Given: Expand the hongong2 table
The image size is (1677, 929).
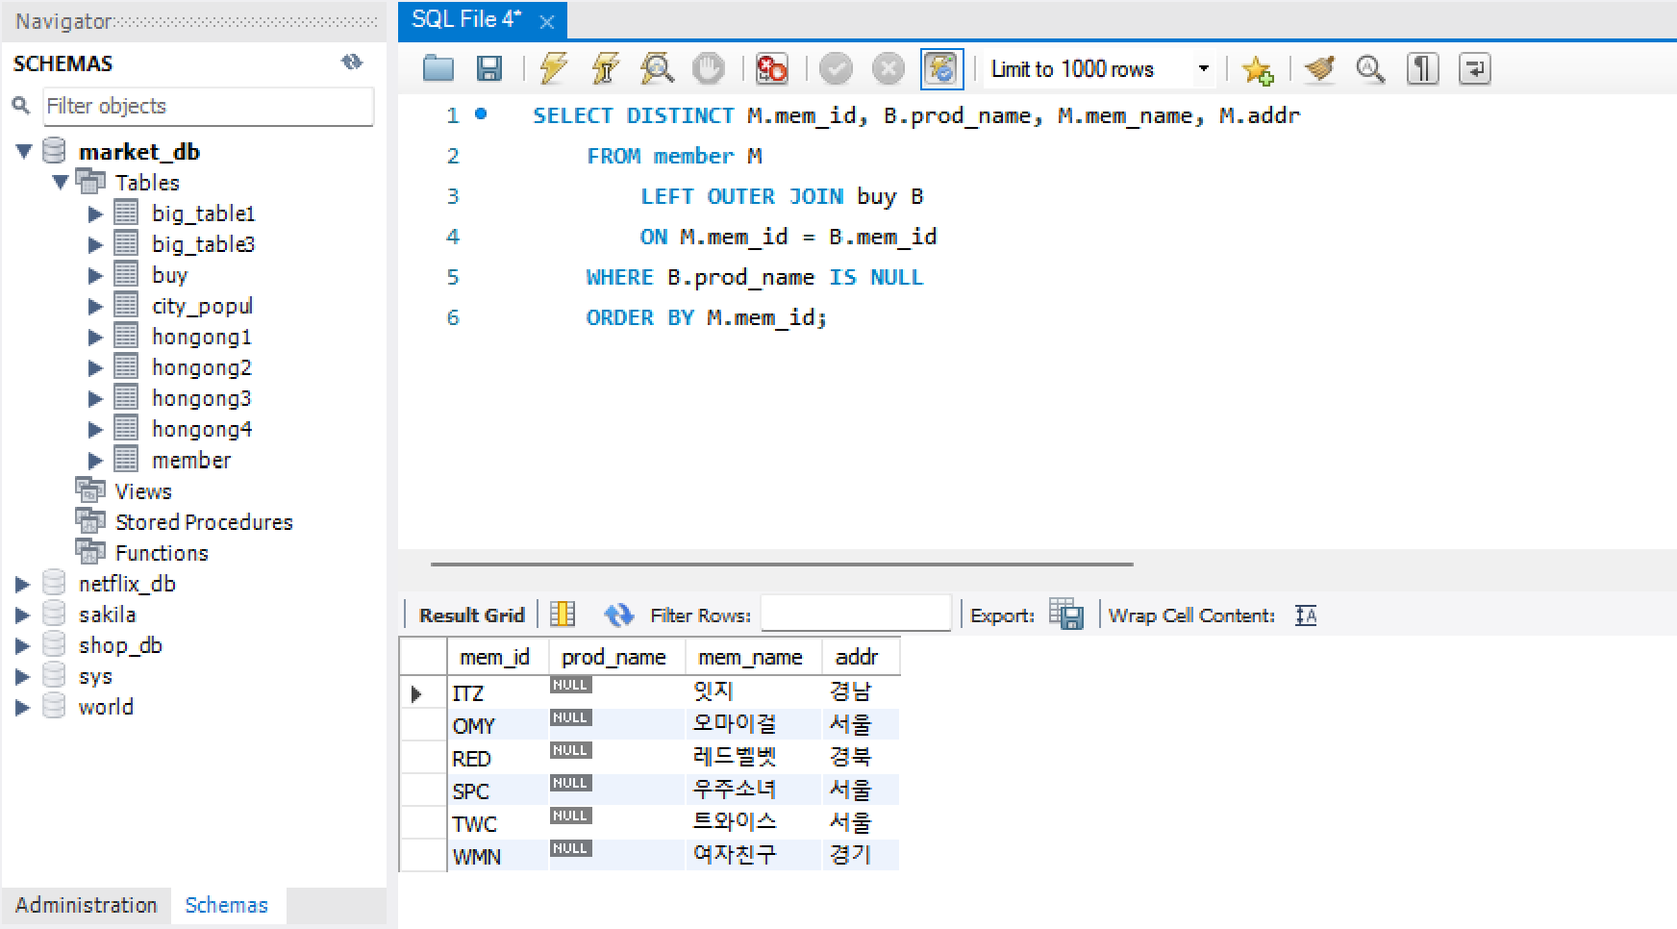Looking at the screenshot, I should coord(95,367).
